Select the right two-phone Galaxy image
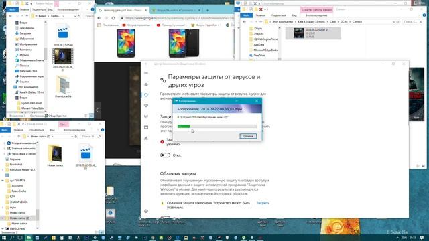 point(184,43)
